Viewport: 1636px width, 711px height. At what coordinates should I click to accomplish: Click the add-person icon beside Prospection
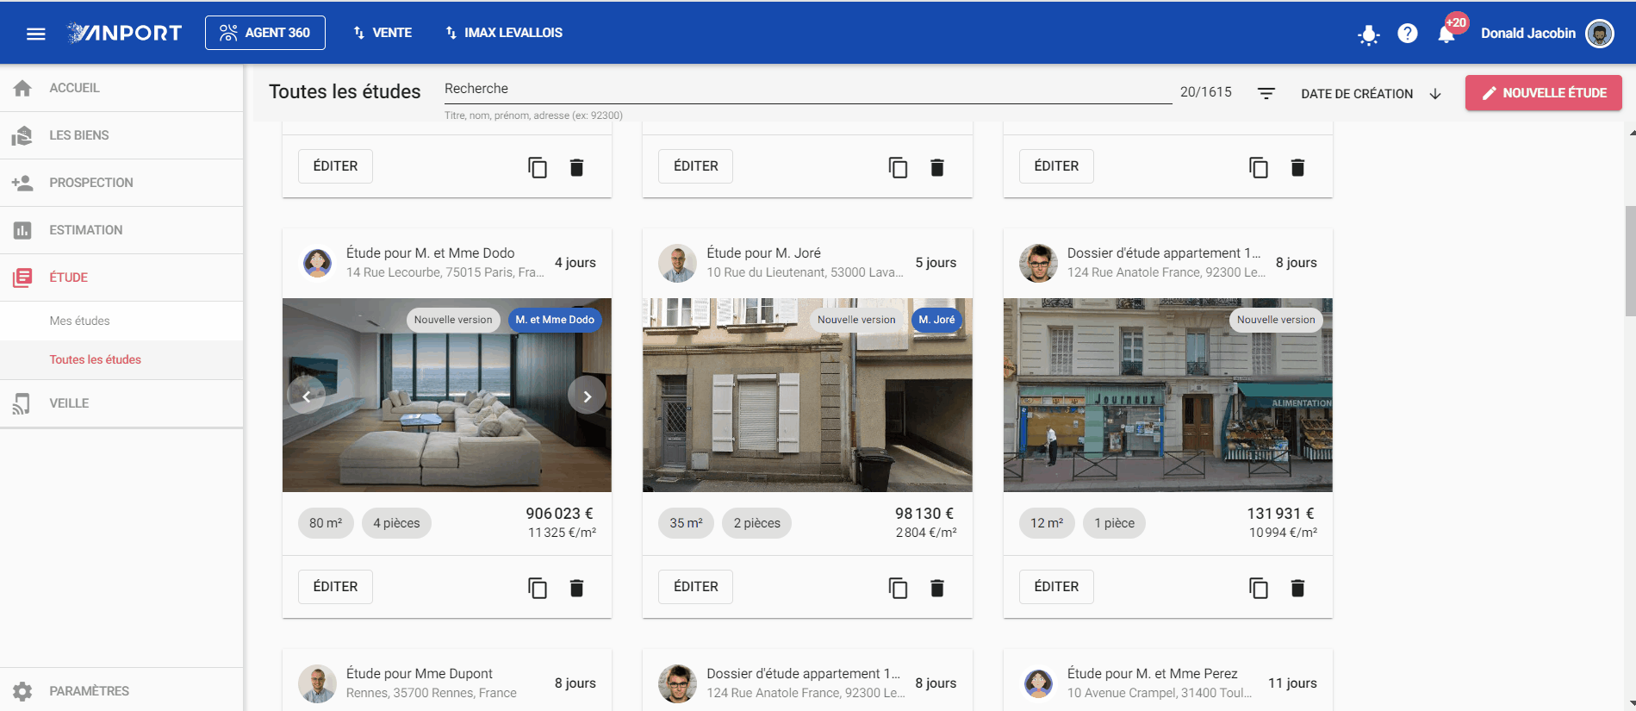click(x=23, y=183)
